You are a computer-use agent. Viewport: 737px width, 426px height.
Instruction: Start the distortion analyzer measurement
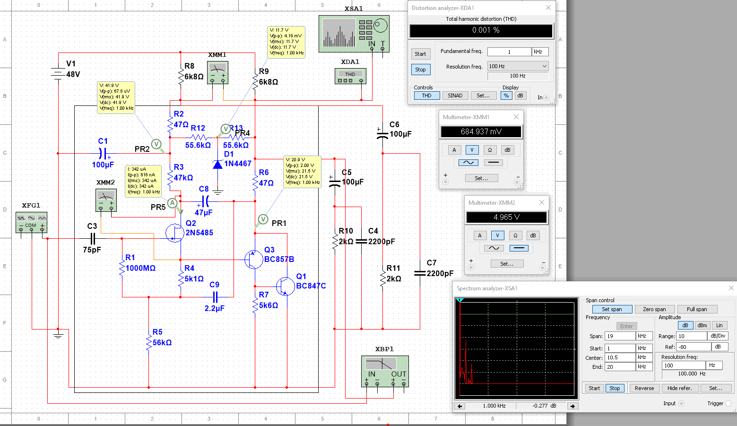[420, 54]
